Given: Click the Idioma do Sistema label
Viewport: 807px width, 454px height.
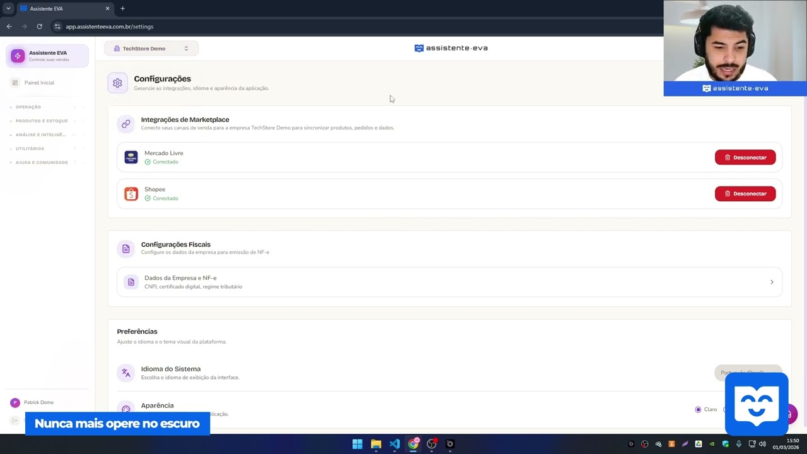Looking at the screenshot, I should (x=171, y=369).
